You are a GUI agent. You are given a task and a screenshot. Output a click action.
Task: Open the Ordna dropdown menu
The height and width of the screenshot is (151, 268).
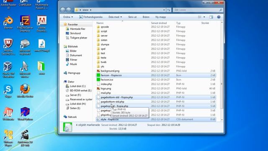[x=68, y=17]
